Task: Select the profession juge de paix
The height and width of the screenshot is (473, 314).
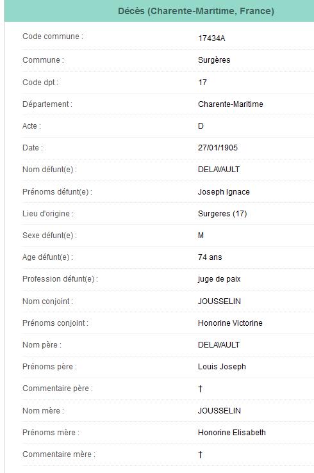Action: tap(219, 279)
